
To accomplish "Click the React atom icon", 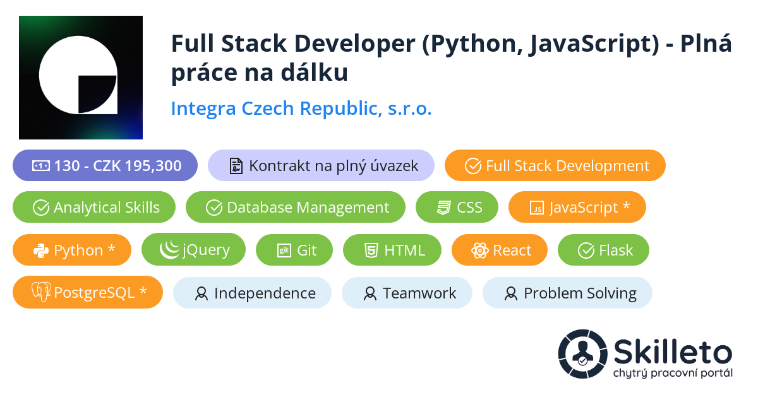I will point(479,251).
